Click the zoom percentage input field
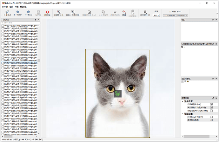Image resolution: width=219 pixels, height=142 pixels. (156, 15)
